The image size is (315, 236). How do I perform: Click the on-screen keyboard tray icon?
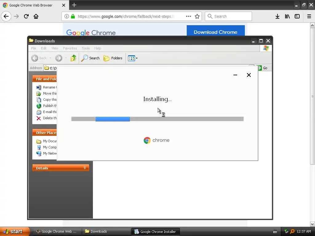click(275, 232)
